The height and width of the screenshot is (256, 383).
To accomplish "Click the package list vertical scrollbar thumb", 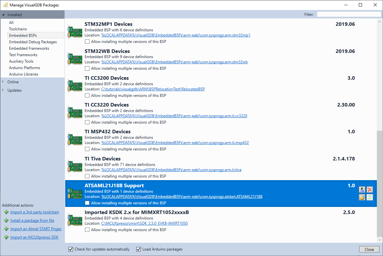I will coord(379,183).
